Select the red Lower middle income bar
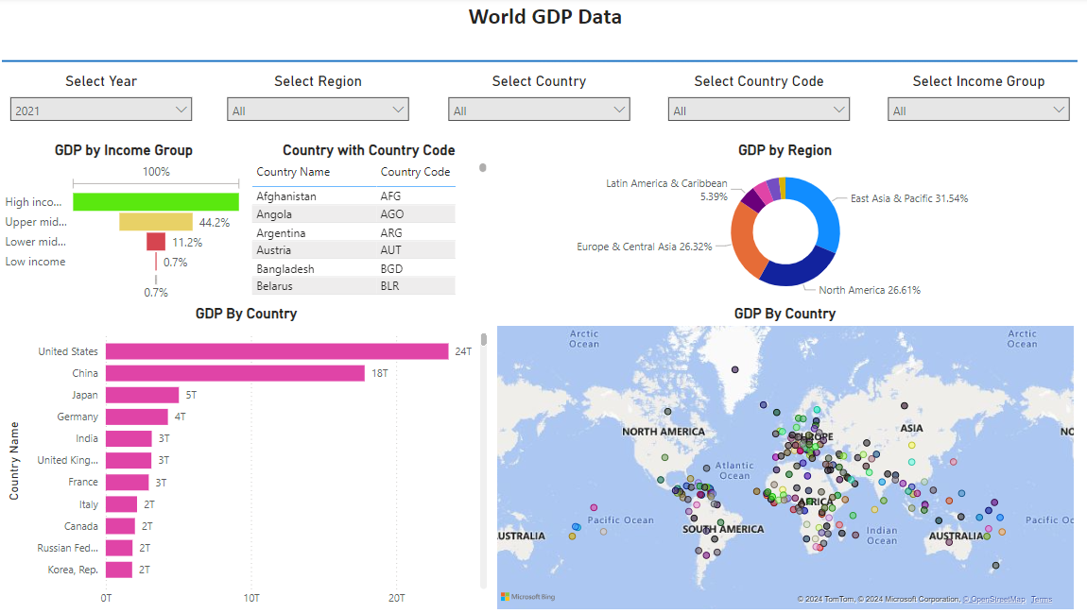The width and height of the screenshot is (1087, 613). point(156,242)
